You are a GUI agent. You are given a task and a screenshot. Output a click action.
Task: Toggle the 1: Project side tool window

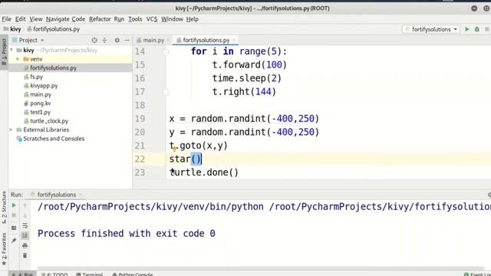[x=4, y=52]
